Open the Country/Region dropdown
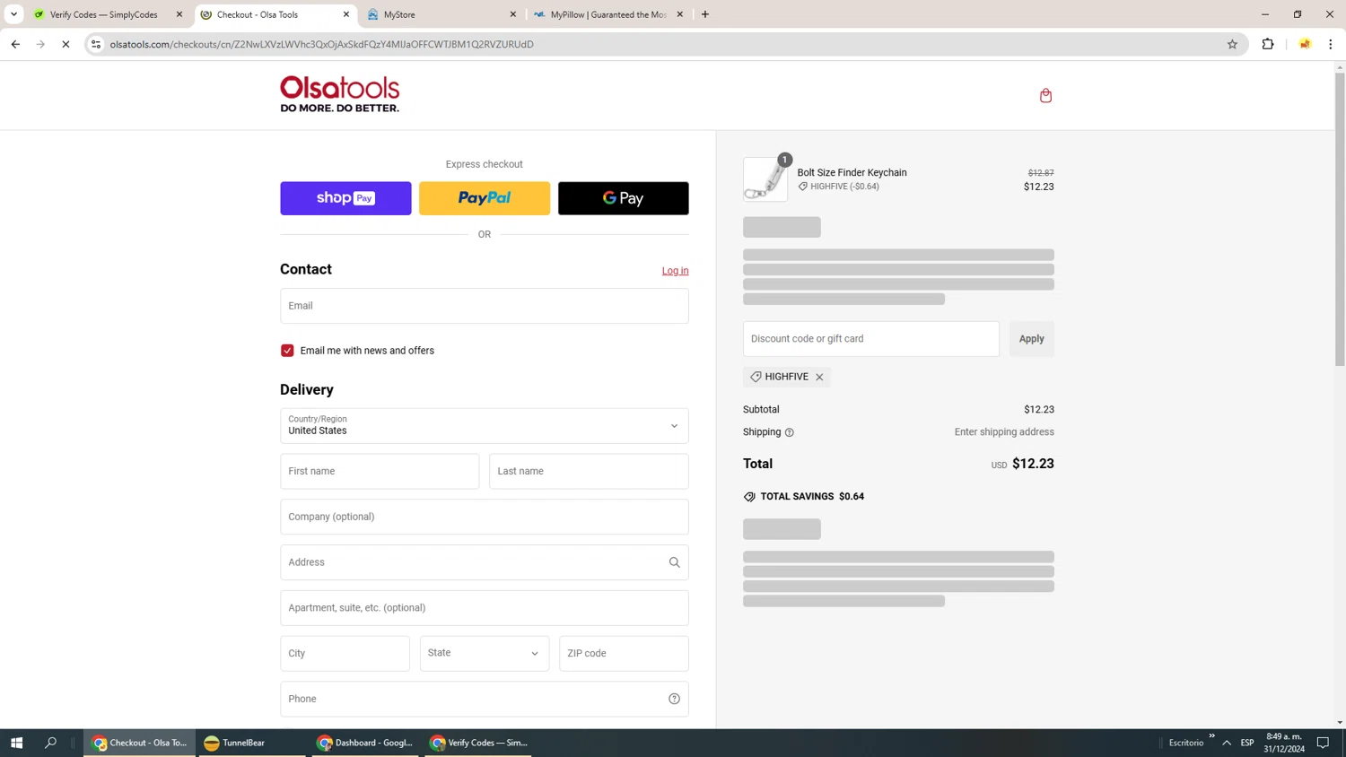Viewport: 1346px width, 757px height. (x=485, y=426)
